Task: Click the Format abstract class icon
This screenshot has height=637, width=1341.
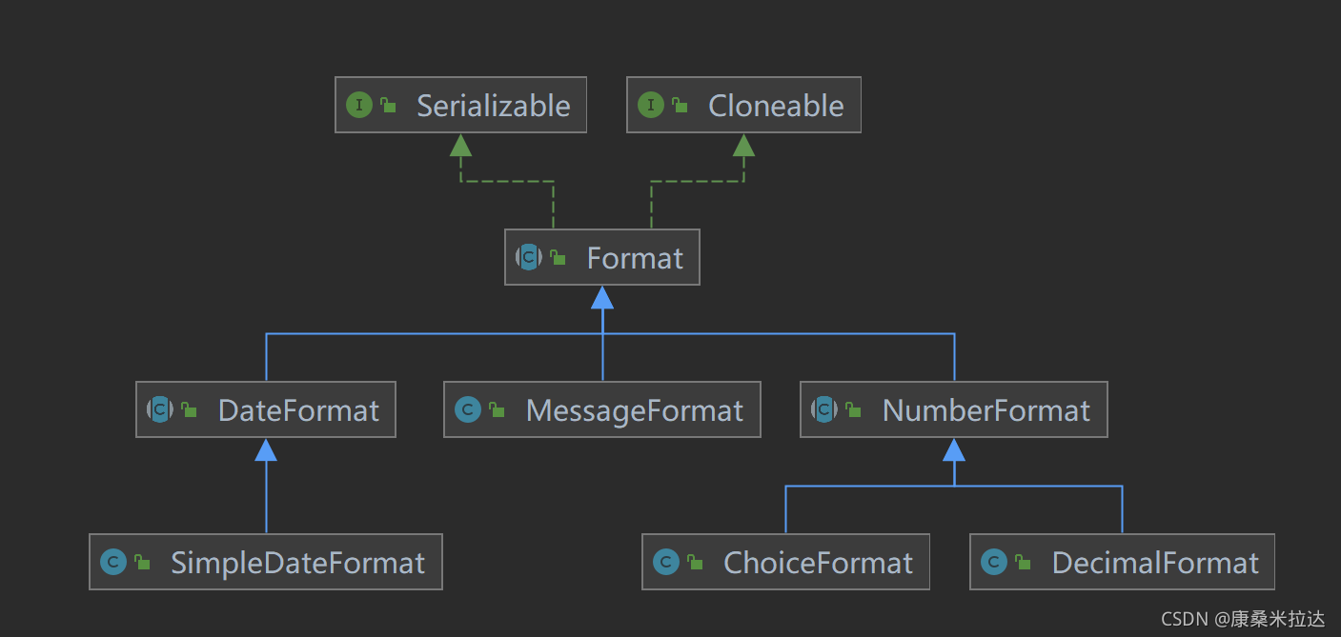Action: click(x=529, y=257)
